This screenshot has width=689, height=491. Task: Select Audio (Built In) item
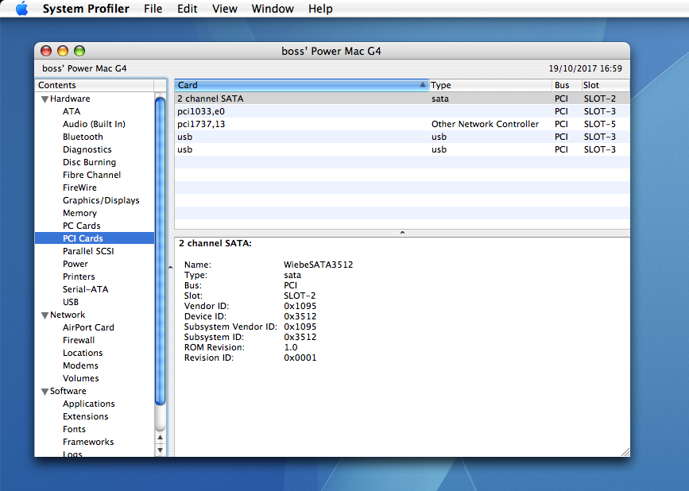point(94,124)
